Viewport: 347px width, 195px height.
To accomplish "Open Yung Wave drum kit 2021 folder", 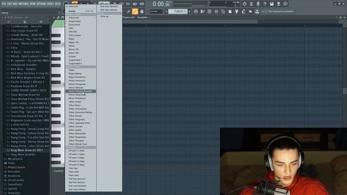I will pyautogui.click(x=27, y=151).
